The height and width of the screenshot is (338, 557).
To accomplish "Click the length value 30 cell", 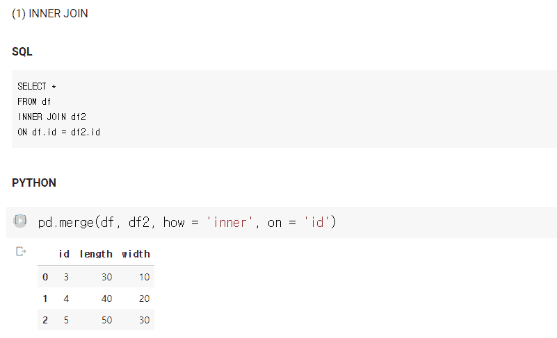I will click(x=106, y=277).
